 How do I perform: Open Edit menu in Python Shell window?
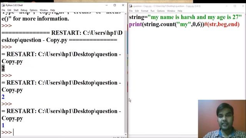tap(9, 10)
